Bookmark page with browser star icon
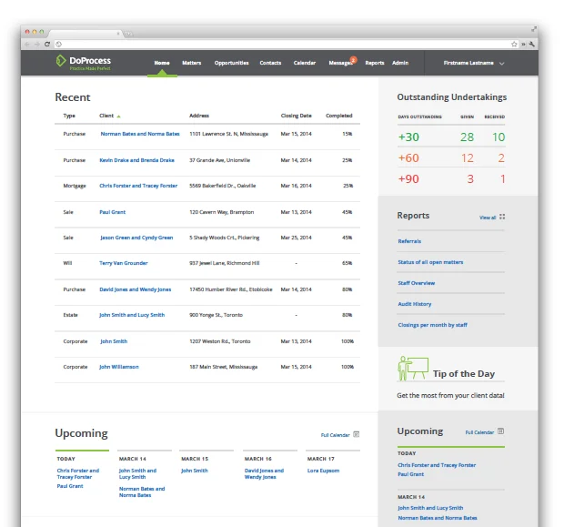 click(x=514, y=44)
